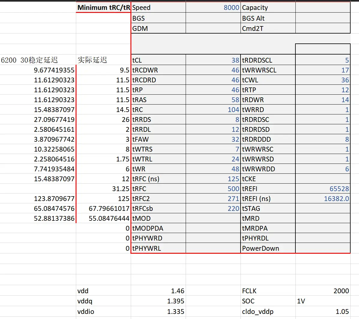Select the tCWL value 36
Image resolution: width=359 pixels, height=319 pixels.
(323, 80)
